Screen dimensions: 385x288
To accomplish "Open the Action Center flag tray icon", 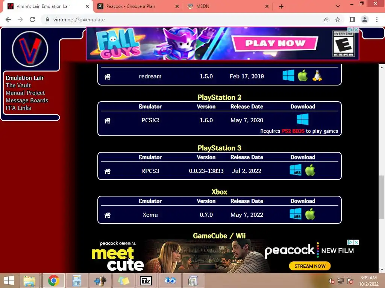I will click(349, 281).
